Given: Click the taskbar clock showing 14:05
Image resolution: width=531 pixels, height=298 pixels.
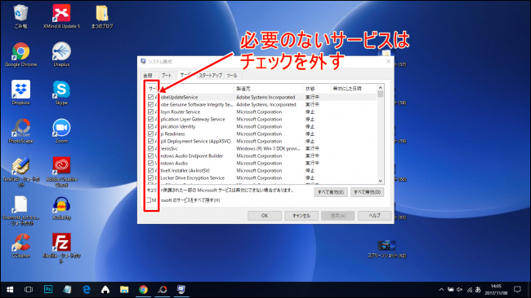Looking at the screenshot, I should click(496, 290).
